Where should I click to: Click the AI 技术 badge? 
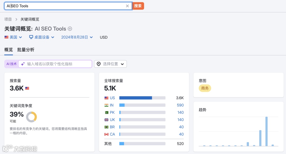(11, 64)
